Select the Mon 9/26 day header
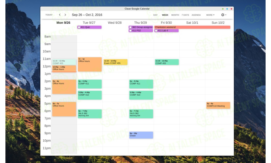 coord(63,23)
